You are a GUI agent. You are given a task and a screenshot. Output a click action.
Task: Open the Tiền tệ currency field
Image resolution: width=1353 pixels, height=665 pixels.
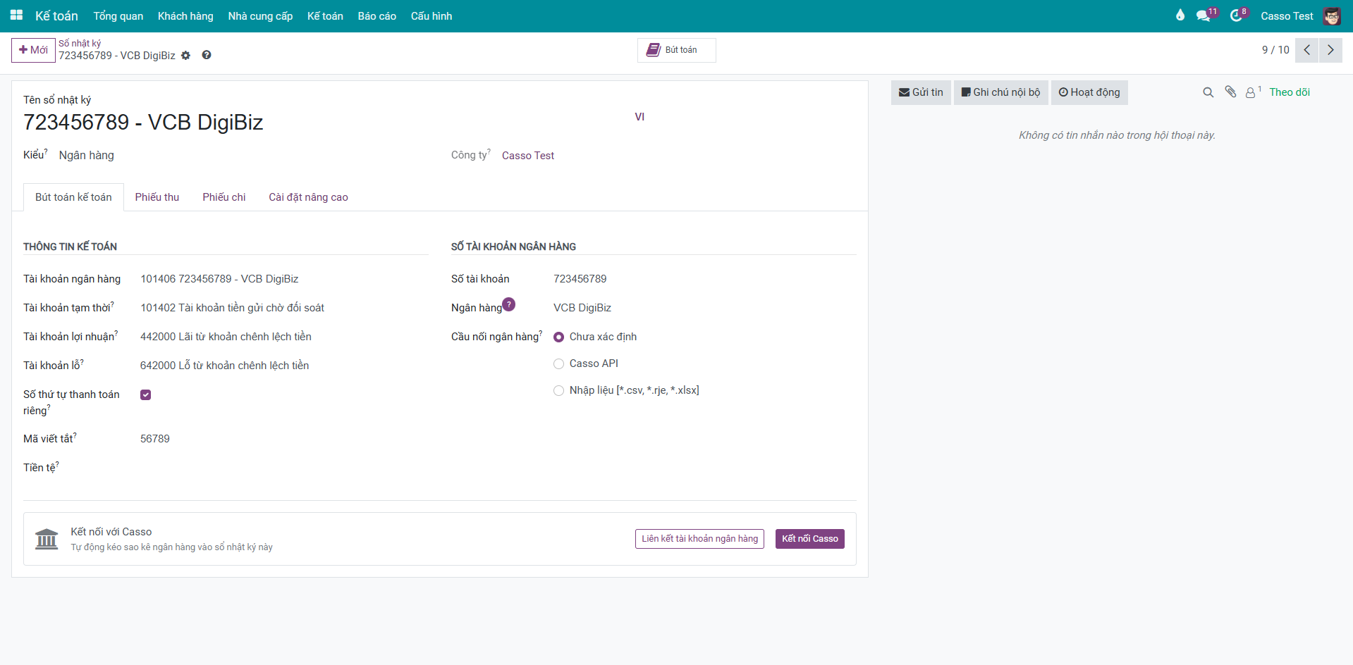point(284,468)
